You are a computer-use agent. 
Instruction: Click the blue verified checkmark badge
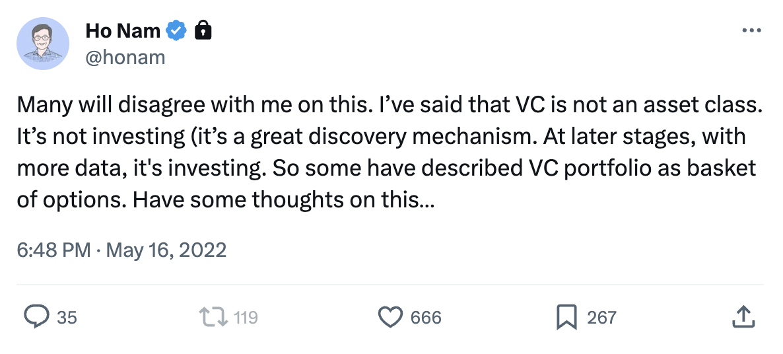[176, 30]
